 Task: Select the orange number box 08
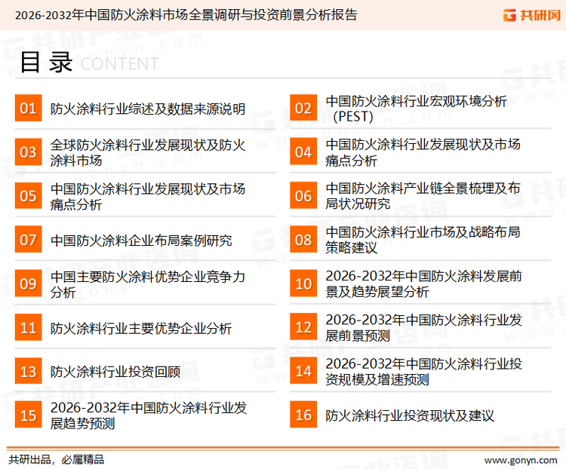[x=303, y=240]
